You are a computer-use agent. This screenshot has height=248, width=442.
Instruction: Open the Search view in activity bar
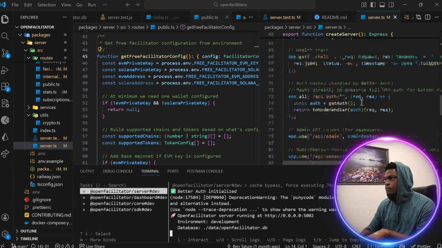point(5,36)
